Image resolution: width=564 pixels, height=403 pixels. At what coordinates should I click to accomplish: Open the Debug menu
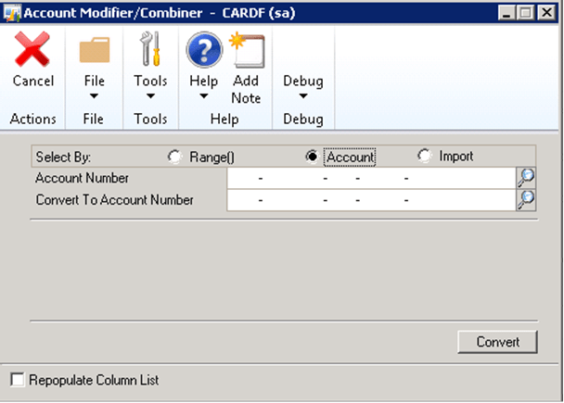pos(303,88)
